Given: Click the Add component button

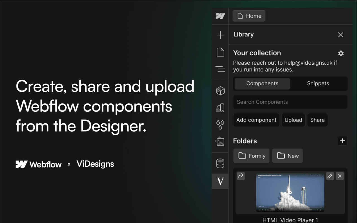Looking at the screenshot, I should [256, 120].
